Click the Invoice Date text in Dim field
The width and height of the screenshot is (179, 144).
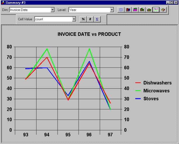[x=18, y=10]
